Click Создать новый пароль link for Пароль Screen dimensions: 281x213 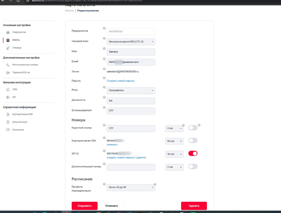tap(121, 81)
